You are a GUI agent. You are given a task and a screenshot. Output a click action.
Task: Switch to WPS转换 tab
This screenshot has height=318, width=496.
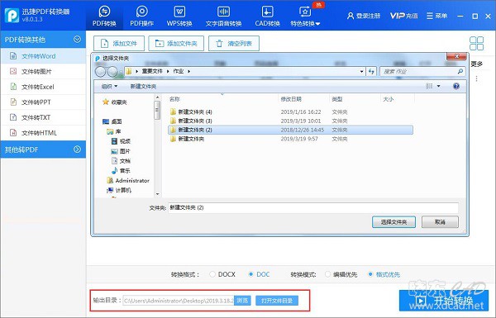(179, 16)
